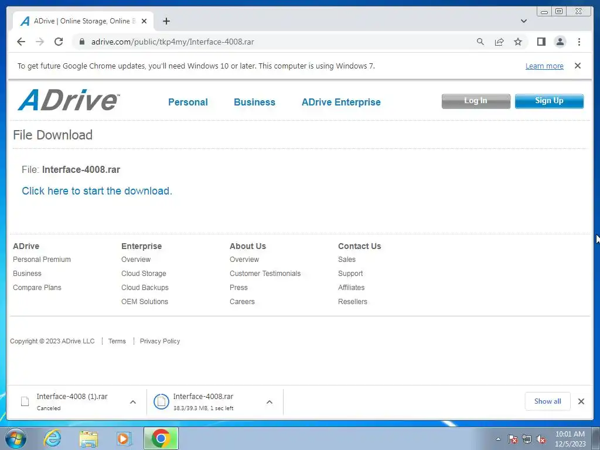Click the forward navigation arrow
The width and height of the screenshot is (600, 450).
pyautogui.click(x=40, y=42)
